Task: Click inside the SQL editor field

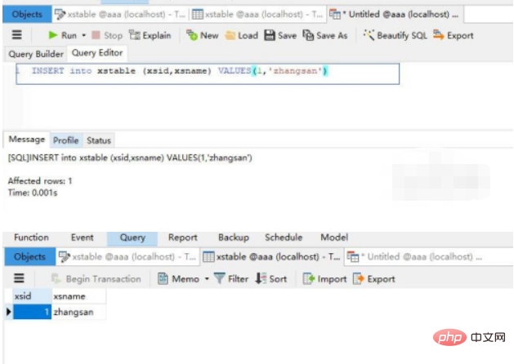Action: pos(208,74)
